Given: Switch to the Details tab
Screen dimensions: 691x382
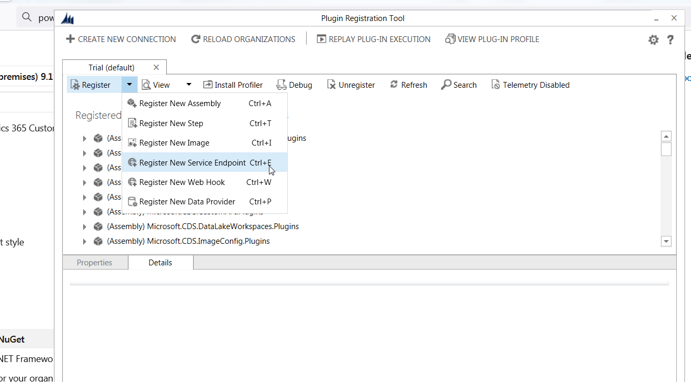Looking at the screenshot, I should (x=161, y=263).
